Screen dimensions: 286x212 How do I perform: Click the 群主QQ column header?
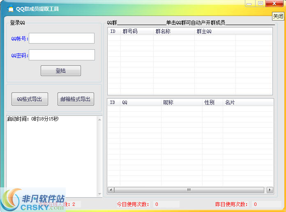(x=215, y=31)
